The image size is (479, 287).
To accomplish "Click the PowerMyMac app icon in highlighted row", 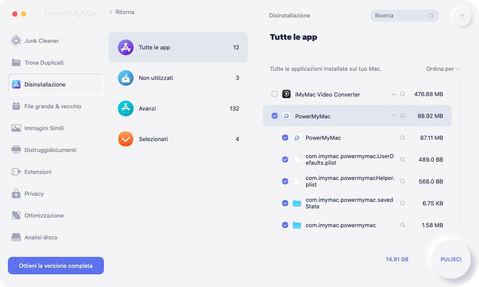I will click(x=286, y=116).
